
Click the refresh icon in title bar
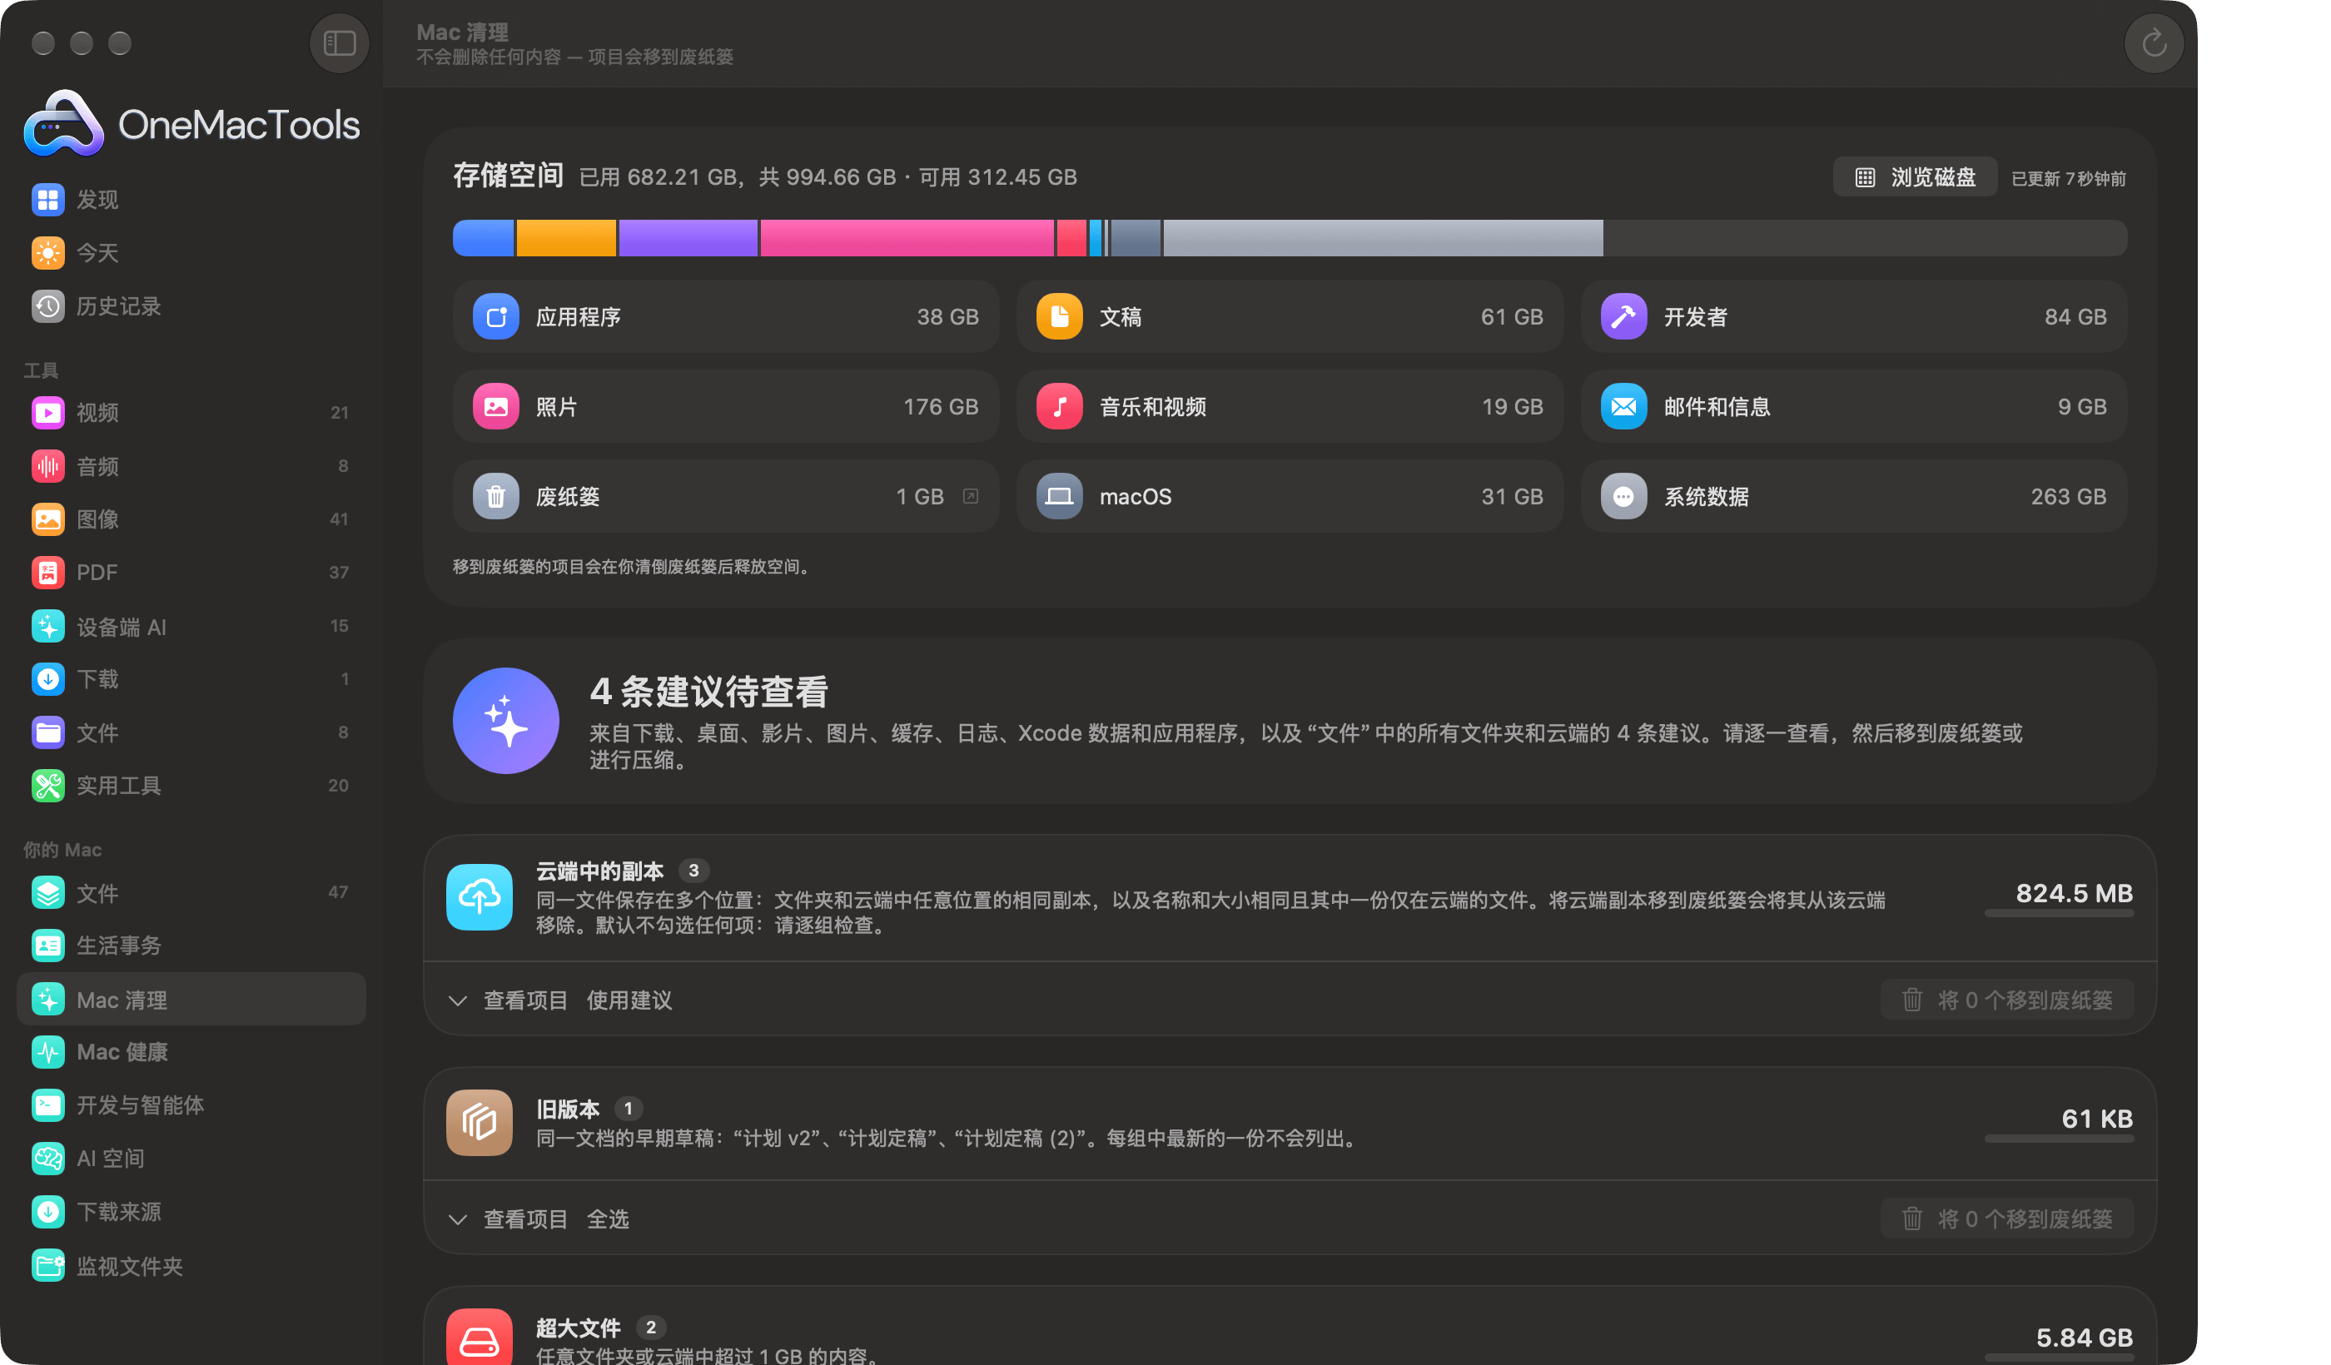[x=2154, y=43]
